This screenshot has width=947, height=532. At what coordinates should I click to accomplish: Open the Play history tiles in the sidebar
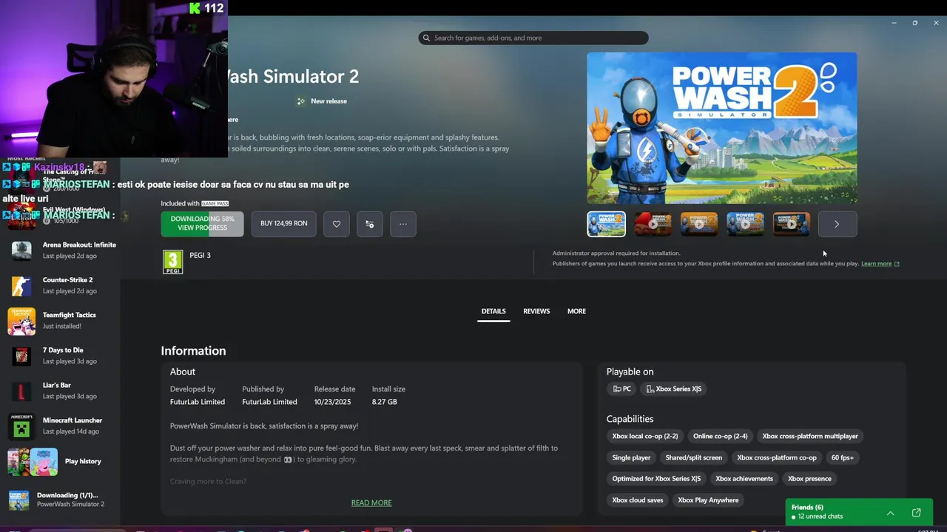click(x=33, y=461)
